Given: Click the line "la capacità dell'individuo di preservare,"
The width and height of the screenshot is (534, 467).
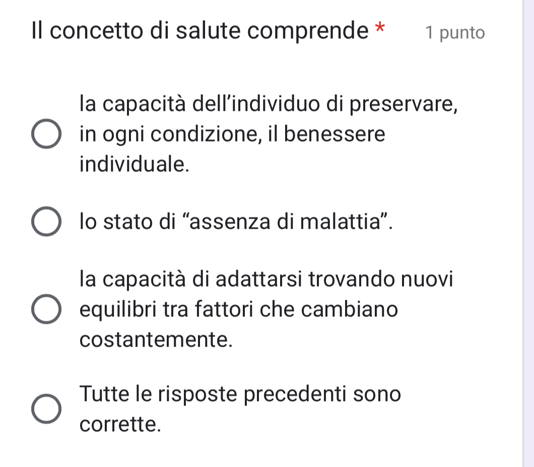Looking at the screenshot, I should click(x=269, y=106).
